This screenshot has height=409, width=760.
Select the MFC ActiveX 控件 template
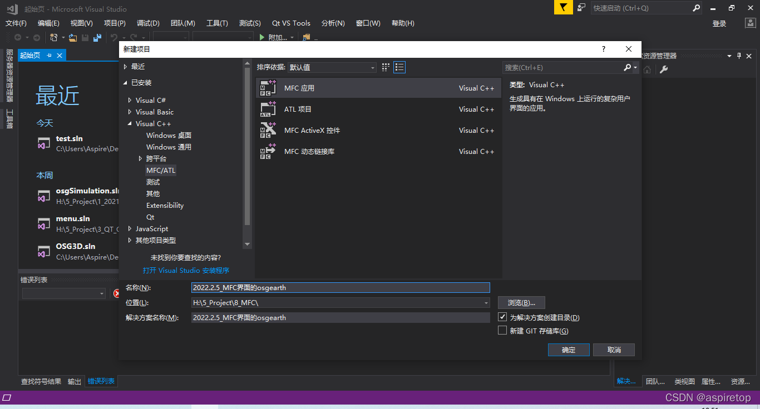[x=378, y=130]
